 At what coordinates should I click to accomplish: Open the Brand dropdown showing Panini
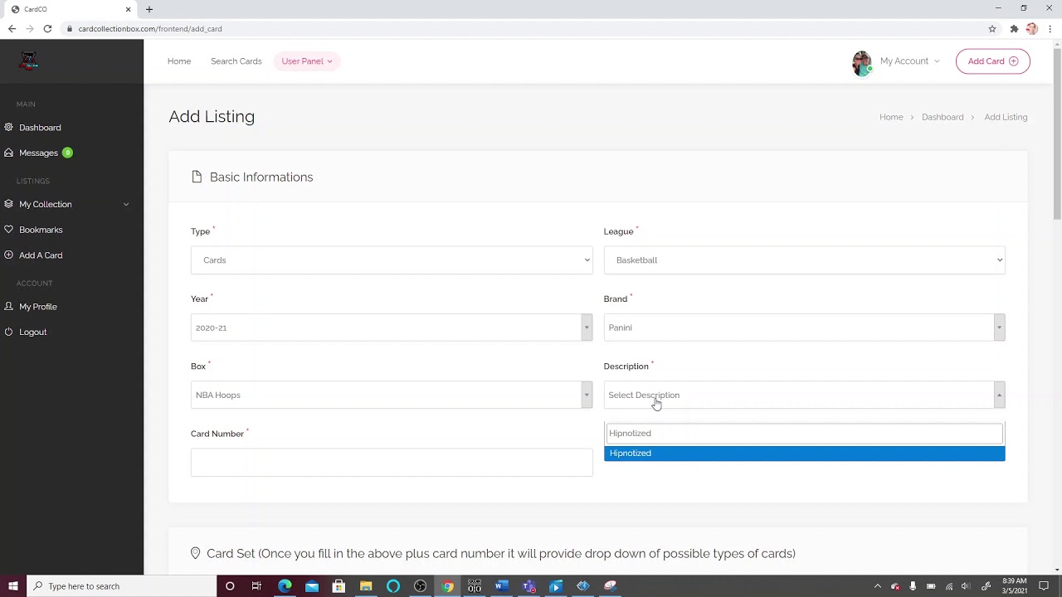point(804,328)
